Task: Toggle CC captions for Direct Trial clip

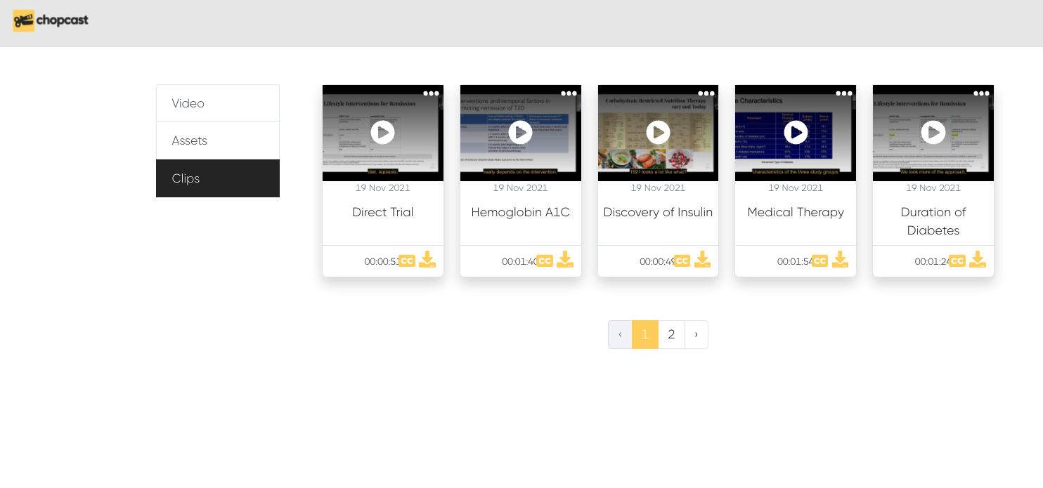Action: coord(407,261)
